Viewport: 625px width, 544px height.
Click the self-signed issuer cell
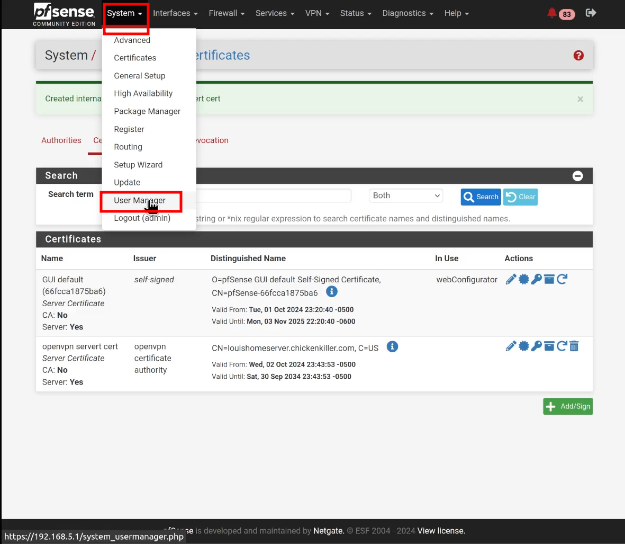click(154, 280)
